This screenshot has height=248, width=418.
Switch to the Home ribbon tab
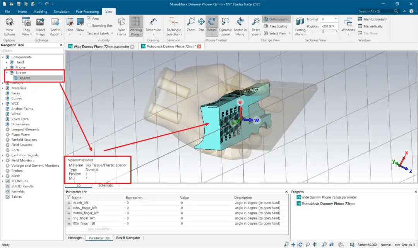point(22,12)
